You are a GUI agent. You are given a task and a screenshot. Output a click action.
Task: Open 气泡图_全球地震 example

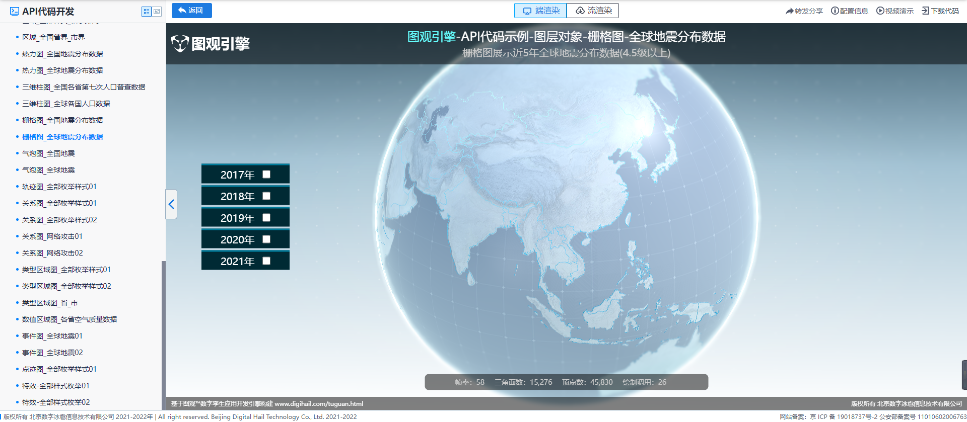coord(48,170)
